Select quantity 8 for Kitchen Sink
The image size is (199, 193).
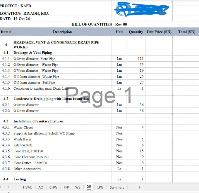[x=136, y=145]
